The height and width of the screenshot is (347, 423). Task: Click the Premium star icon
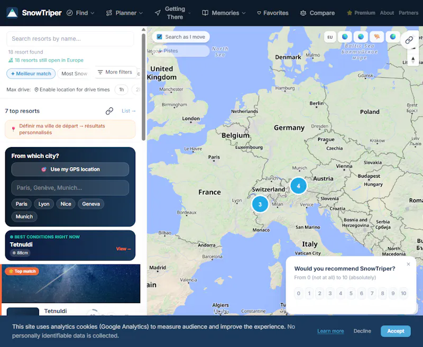pyautogui.click(x=350, y=13)
